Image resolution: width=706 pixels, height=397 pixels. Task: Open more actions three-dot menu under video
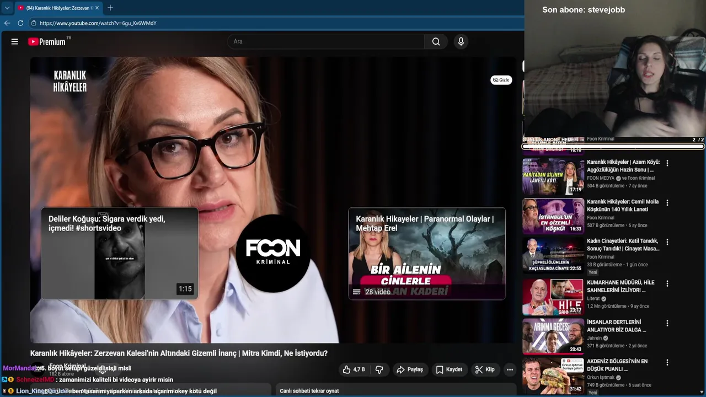point(510,369)
